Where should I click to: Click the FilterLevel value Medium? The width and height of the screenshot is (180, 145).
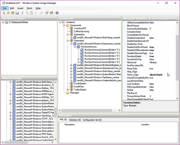tap(153, 62)
